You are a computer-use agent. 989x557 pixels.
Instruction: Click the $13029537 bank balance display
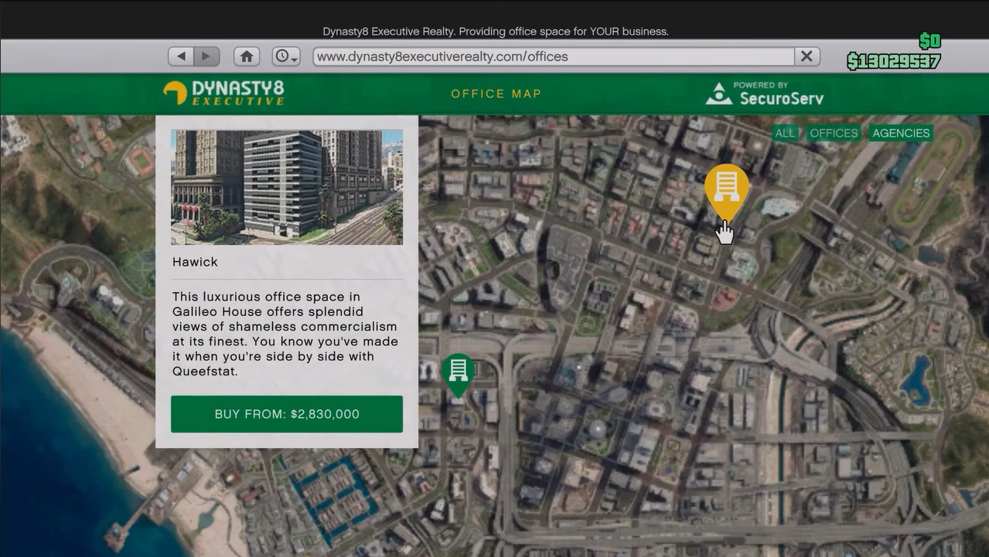click(893, 61)
